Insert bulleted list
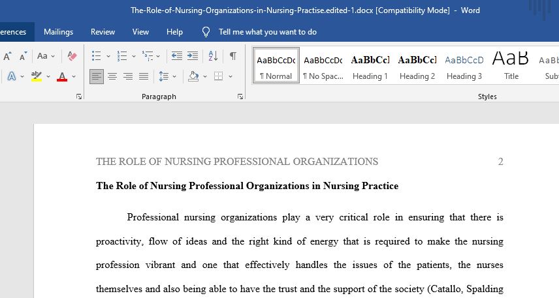This screenshot has width=559, height=298. 96,56
